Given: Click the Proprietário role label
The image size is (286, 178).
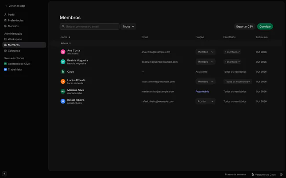Looking at the screenshot, I should point(202,92).
